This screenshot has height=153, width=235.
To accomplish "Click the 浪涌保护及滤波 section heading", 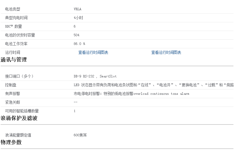I will coord(19,118).
